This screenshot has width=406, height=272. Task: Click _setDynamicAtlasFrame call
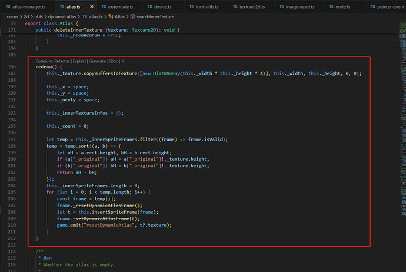(x=101, y=218)
